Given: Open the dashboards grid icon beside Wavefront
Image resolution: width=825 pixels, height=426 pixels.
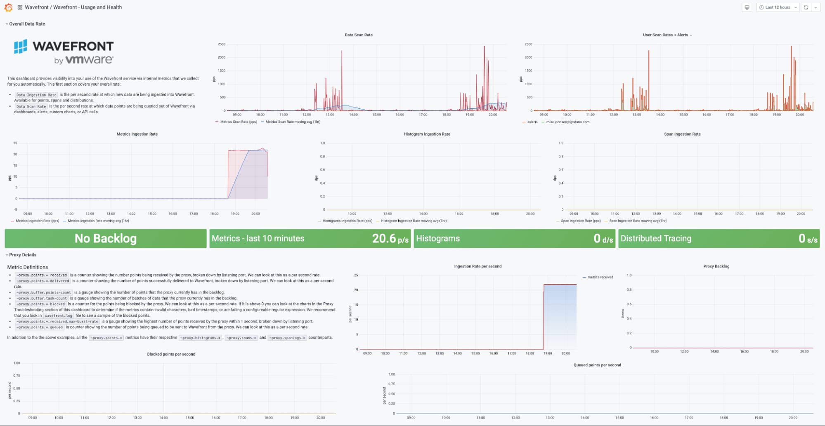Looking at the screenshot, I should point(20,7).
